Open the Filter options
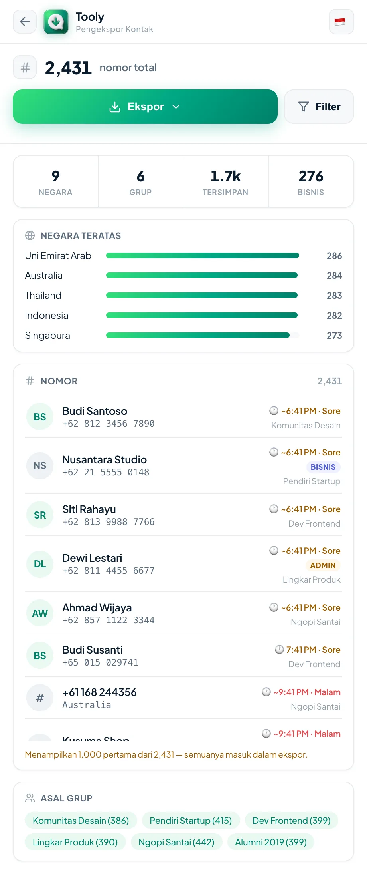Viewport: 367px width, 887px height. coord(319,107)
